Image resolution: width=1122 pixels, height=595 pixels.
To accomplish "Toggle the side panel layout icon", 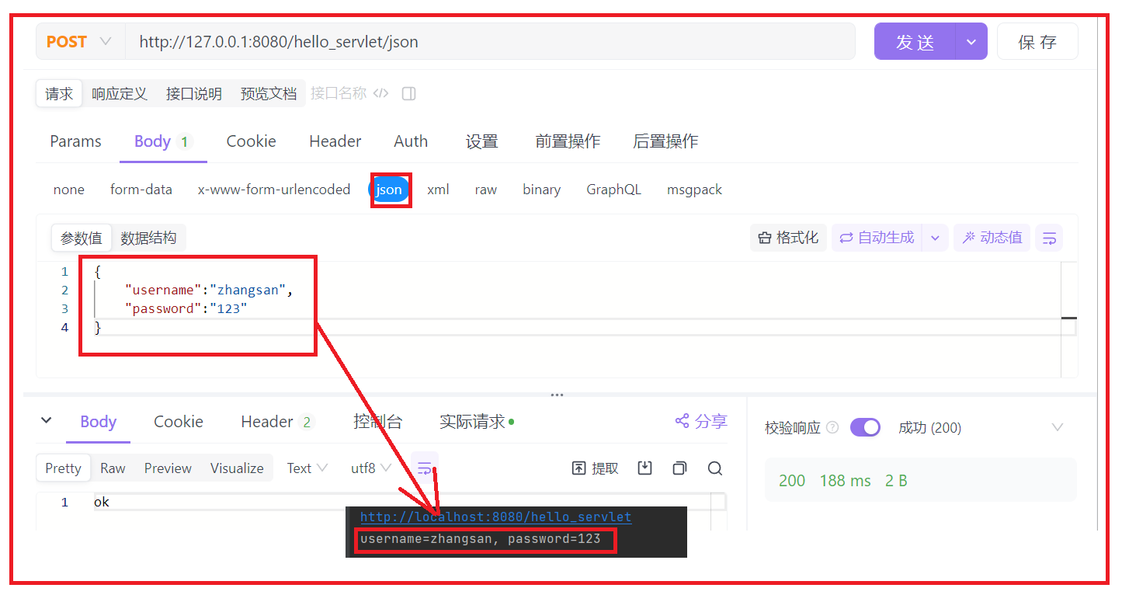I will click(409, 93).
